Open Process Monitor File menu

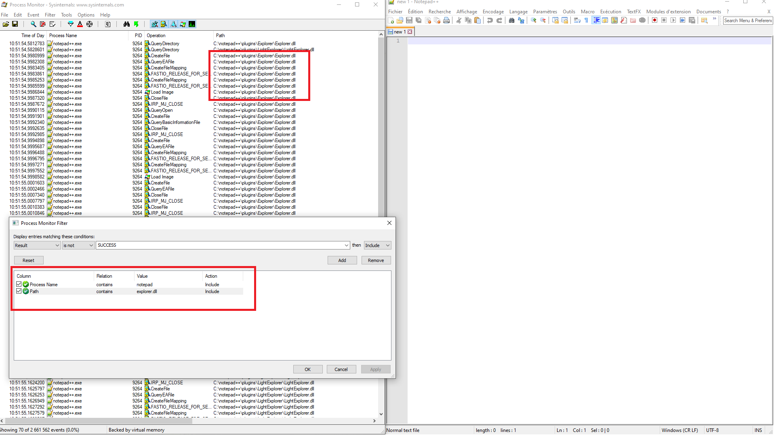tap(4, 15)
